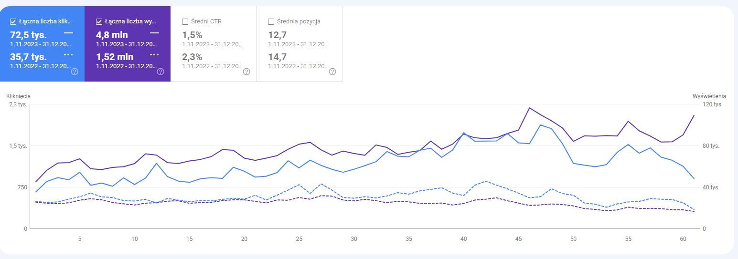
Task: Uncheck the Łączna liczba kliknięć checkbox
Action: [x=13, y=21]
